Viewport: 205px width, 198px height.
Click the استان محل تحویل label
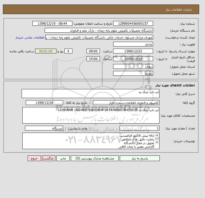pos(182,67)
